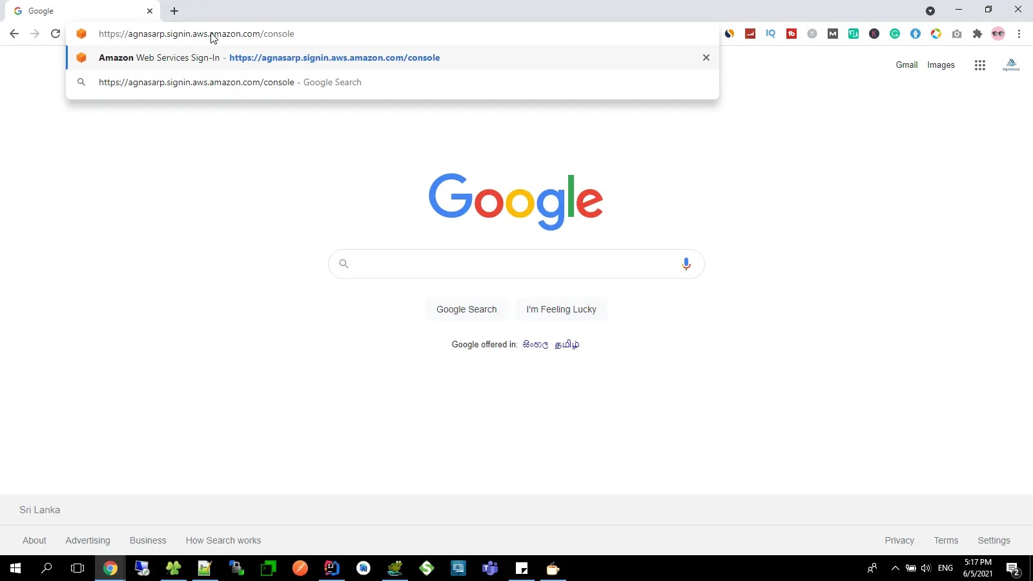
Task: Open IntelliJ IDEA from taskbar
Action: point(332,568)
